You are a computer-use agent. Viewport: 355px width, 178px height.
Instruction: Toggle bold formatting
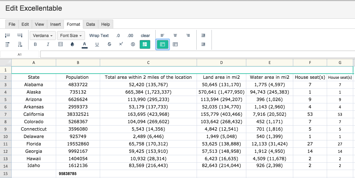(35, 44)
